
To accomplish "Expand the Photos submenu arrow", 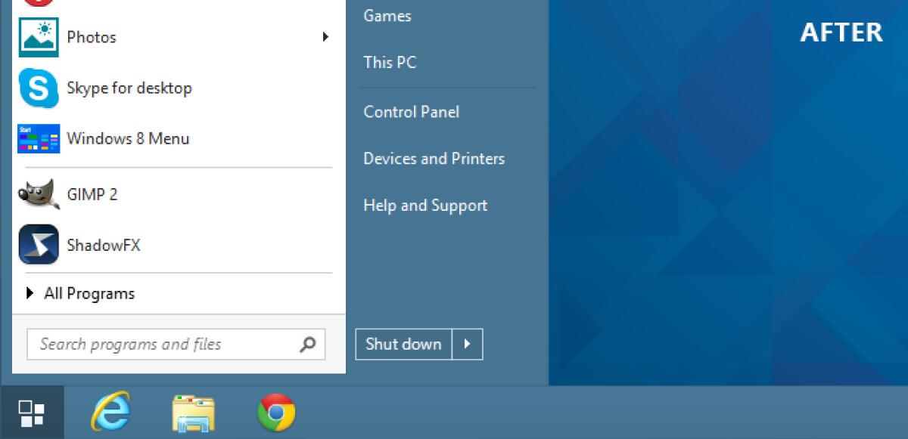I will 326,36.
